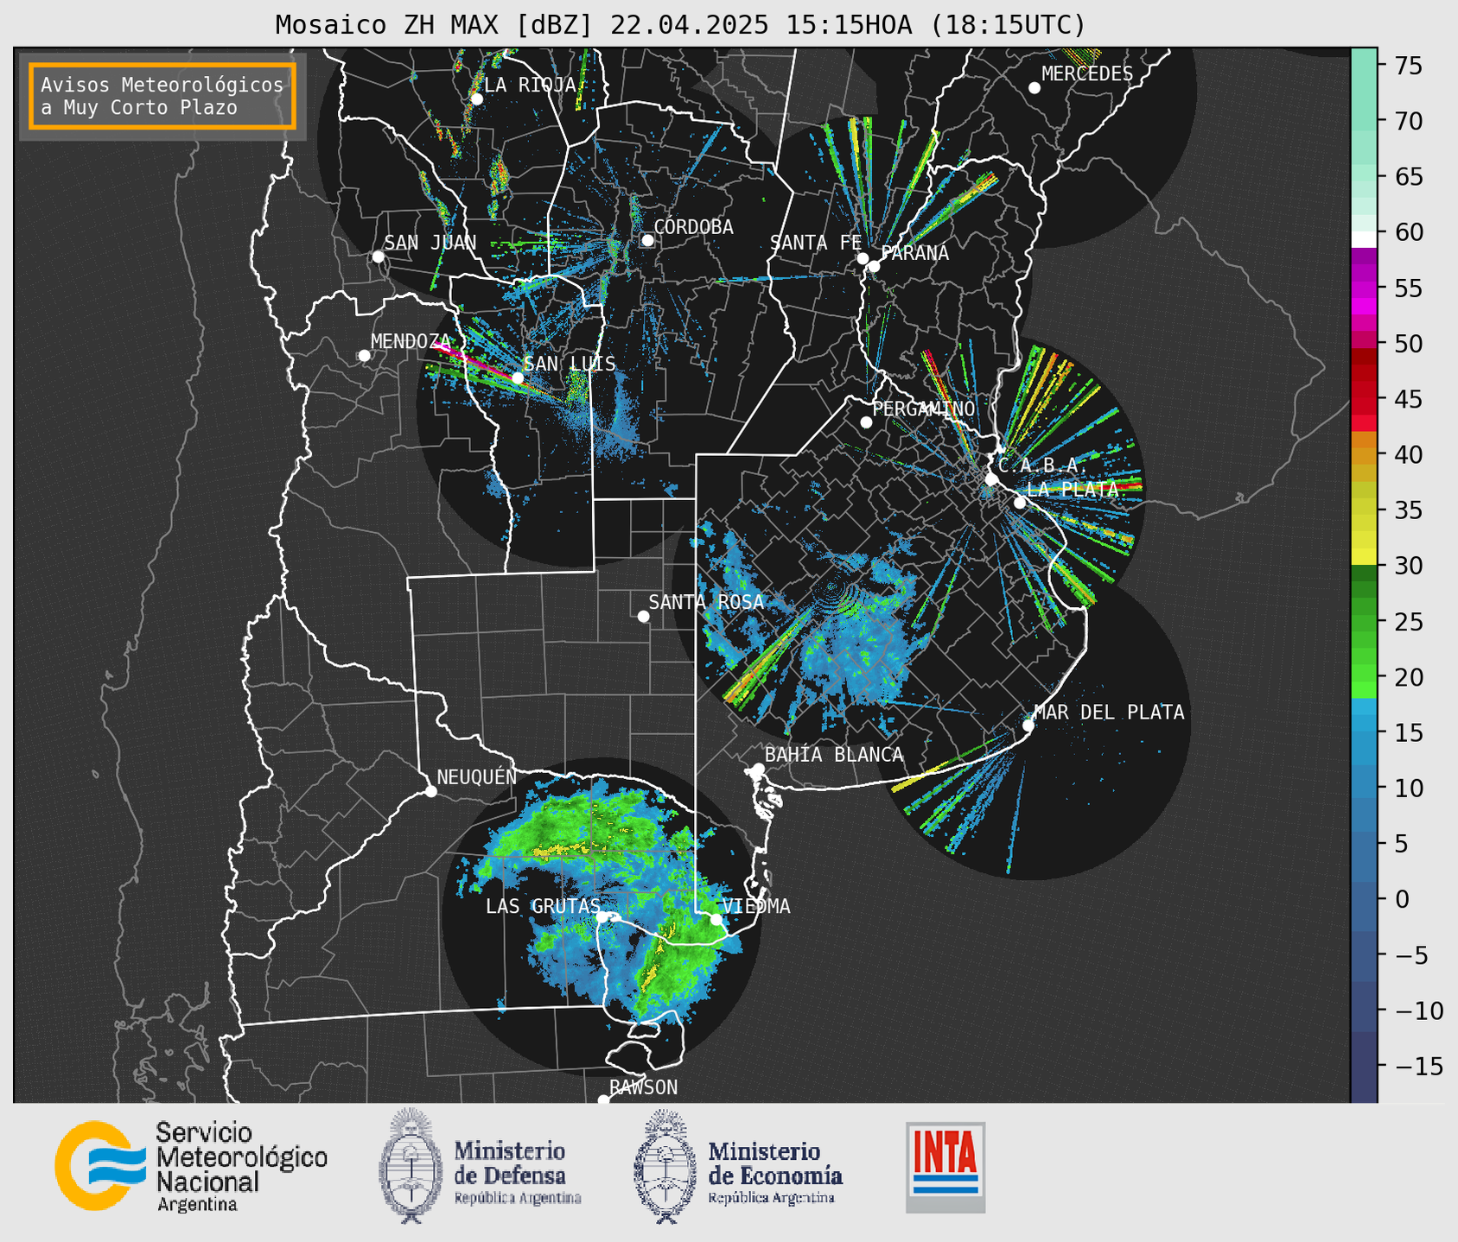Click the 60 dBZ white color band
Viewport: 1458px width, 1242px height.
1364,239
